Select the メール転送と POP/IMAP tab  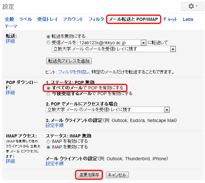[x=134, y=19]
